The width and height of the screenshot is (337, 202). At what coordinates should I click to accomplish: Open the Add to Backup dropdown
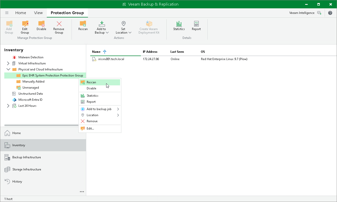[x=101, y=27]
